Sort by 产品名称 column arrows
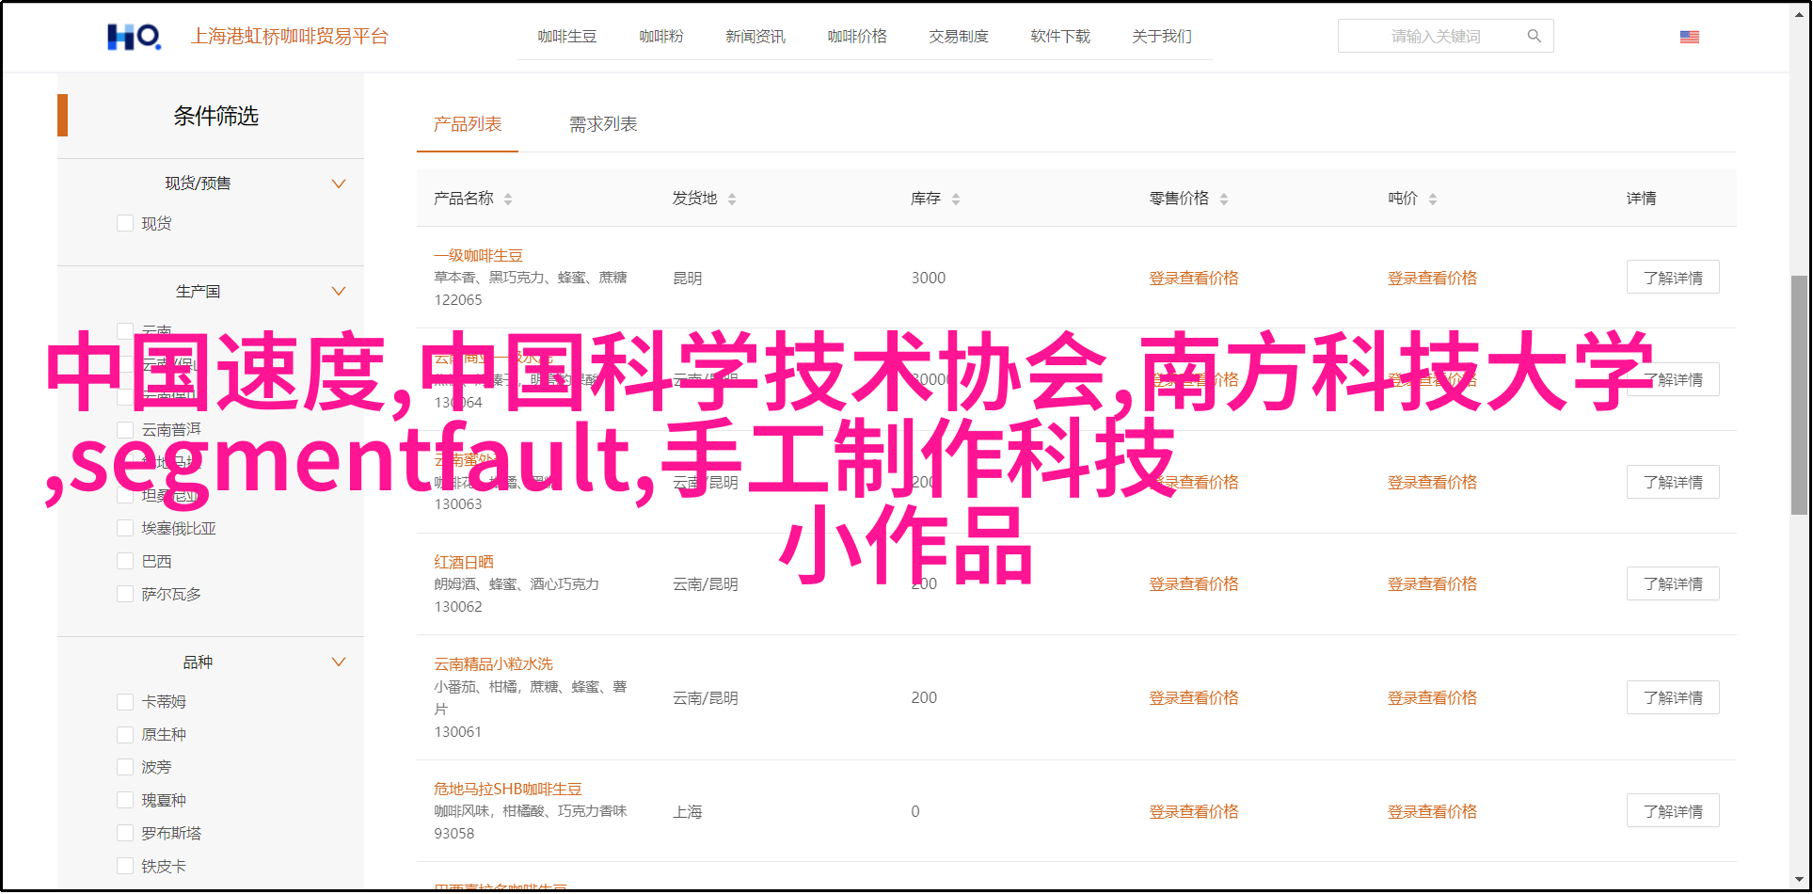1813x894 pixels. [x=508, y=199]
